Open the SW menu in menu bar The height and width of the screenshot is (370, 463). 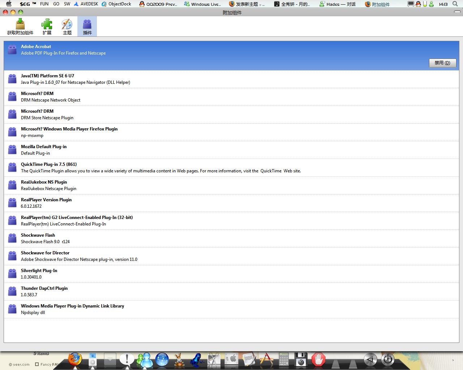click(x=67, y=4)
